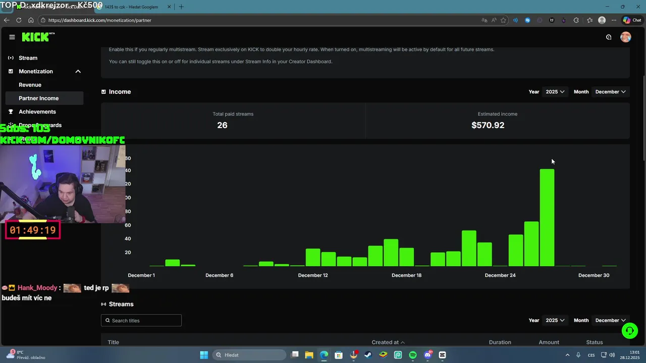Click the Total paid streams count 26
646x363 pixels.
pos(222,125)
